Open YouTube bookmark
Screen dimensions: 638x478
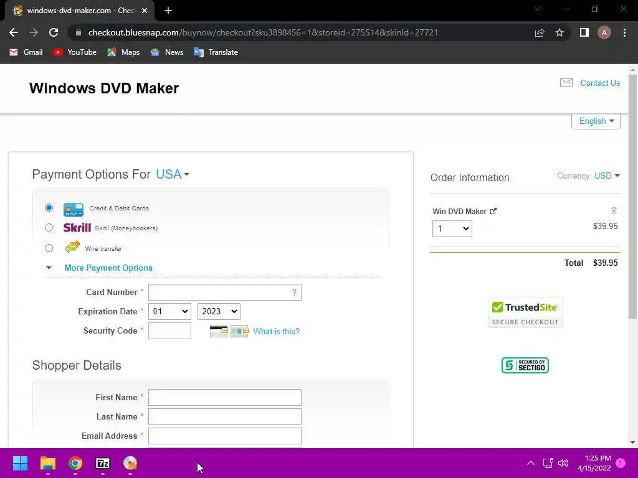tap(75, 52)
